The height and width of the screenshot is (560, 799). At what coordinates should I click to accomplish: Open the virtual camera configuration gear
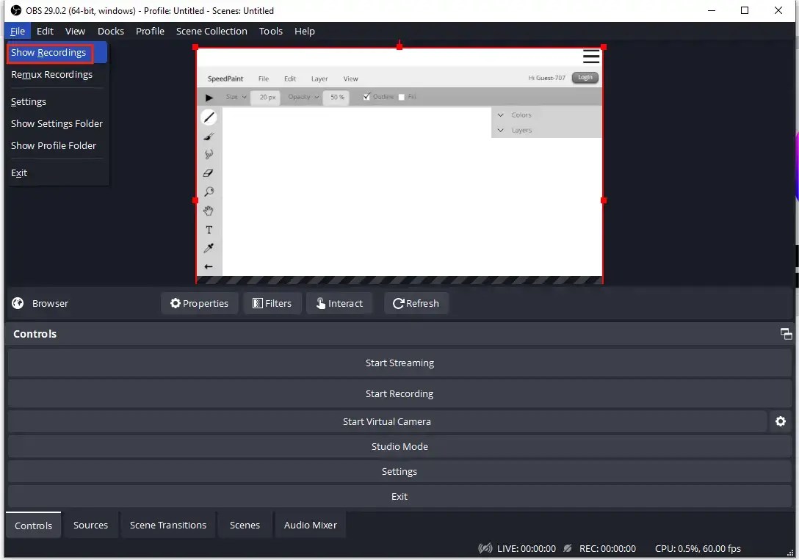(780, 421)
